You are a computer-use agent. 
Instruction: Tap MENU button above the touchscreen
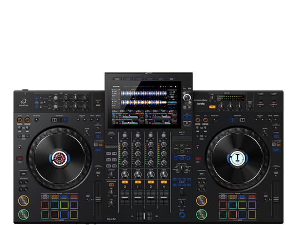click(172, 79)
